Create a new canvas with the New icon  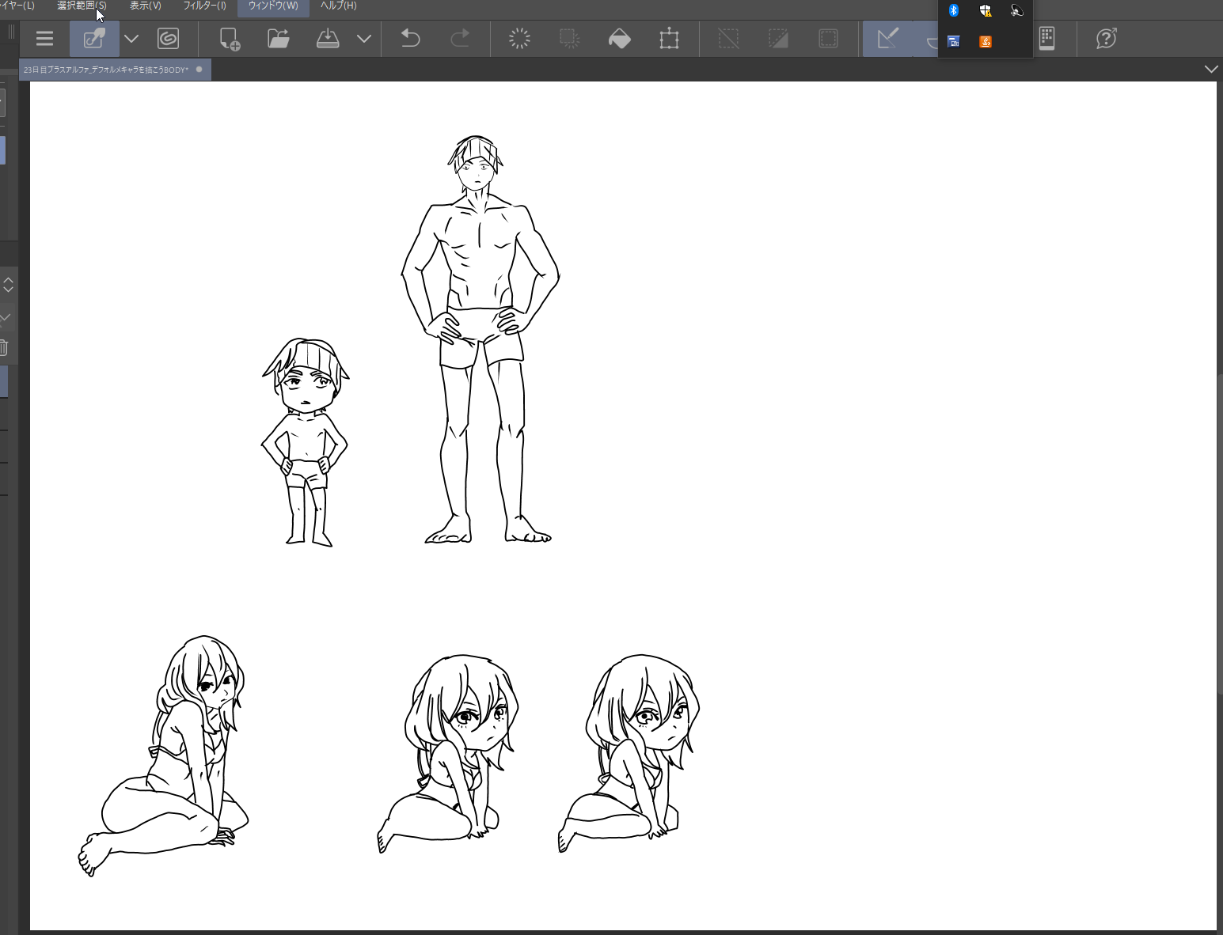[230, 39]
